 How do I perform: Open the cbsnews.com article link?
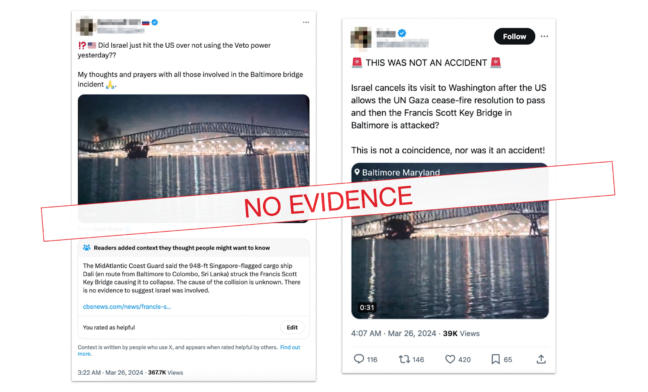(x=127, y=307)
